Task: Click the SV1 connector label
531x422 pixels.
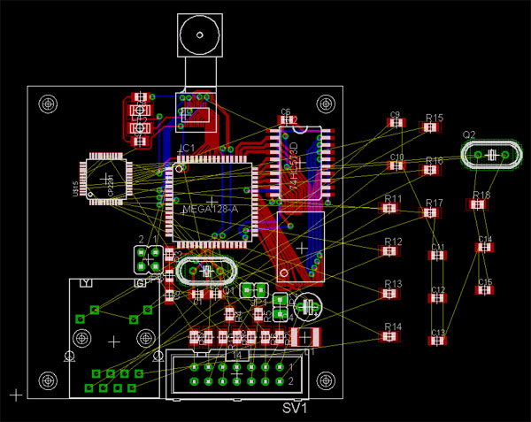Action: click(x=295, y=408)
